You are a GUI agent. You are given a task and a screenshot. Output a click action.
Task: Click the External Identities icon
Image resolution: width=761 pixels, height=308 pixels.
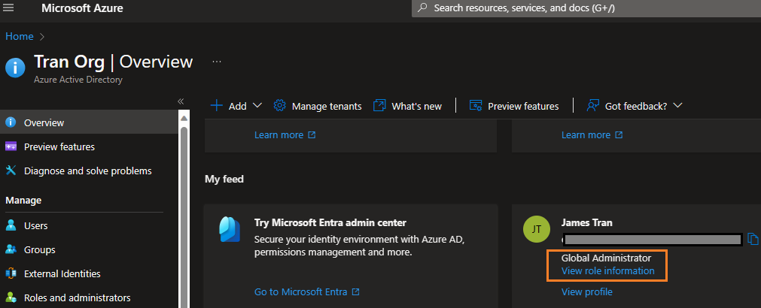click(x=11, y=273)
